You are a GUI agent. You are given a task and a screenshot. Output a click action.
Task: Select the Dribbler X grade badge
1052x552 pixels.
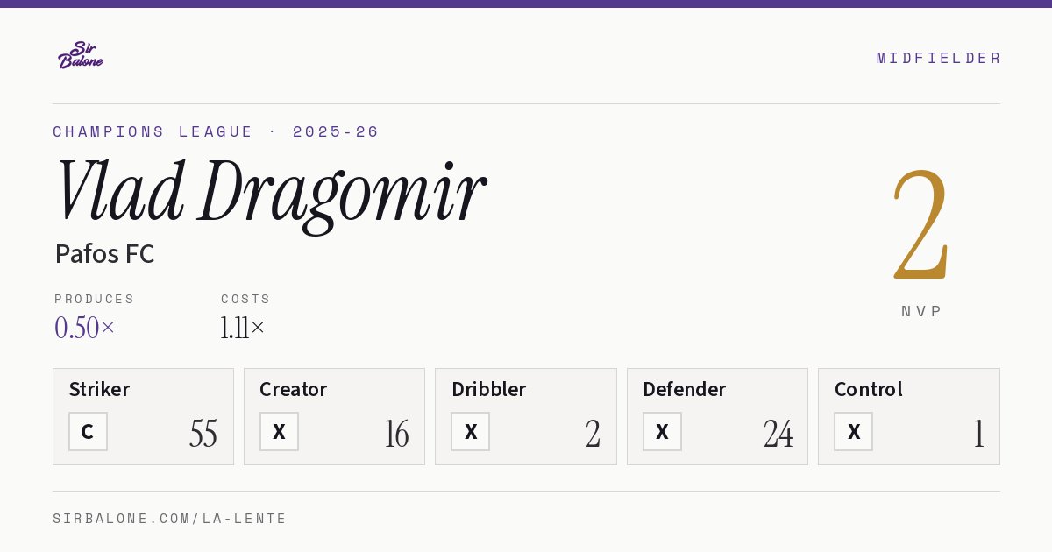471,432
